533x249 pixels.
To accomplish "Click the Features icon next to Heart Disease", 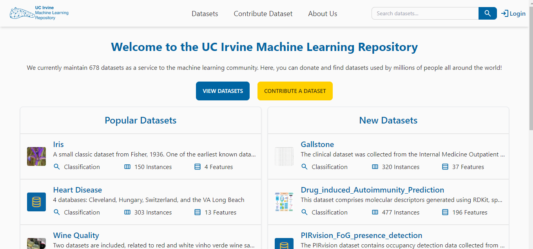I will (197, 212).
